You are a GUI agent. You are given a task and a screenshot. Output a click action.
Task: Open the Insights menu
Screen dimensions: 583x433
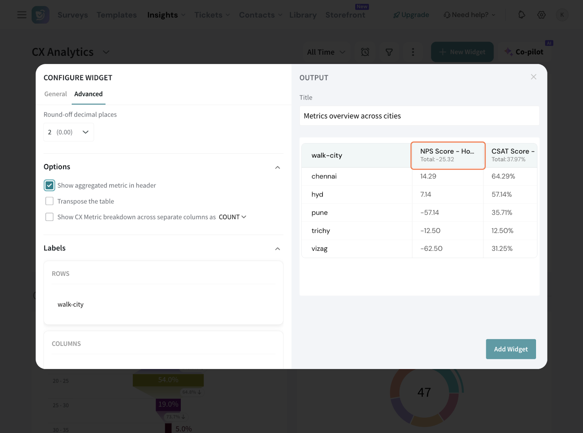tap(166, 15)
